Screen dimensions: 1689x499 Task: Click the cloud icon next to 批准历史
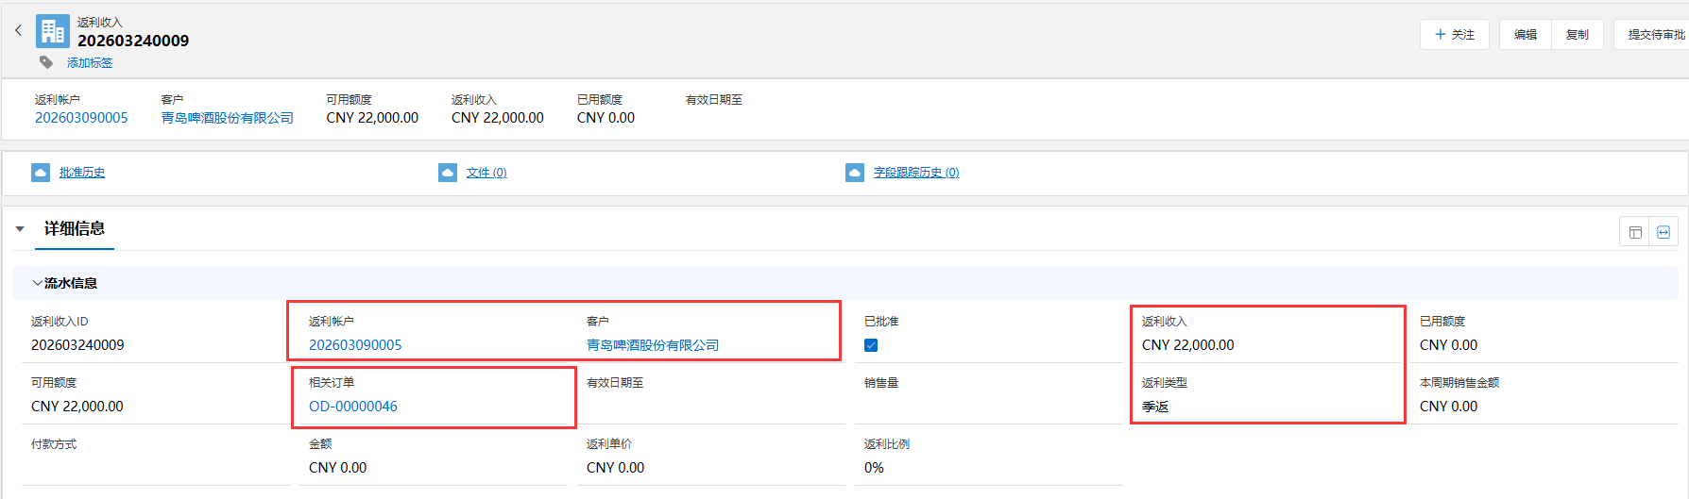(x=41, y=173)
